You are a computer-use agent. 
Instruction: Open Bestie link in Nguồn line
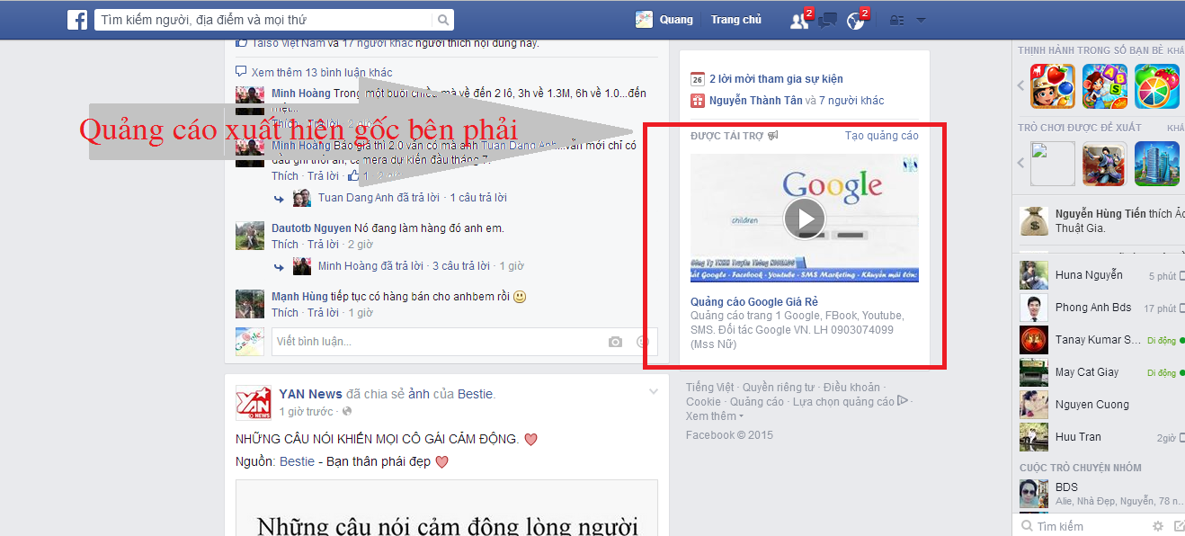(x=297, y=461)
